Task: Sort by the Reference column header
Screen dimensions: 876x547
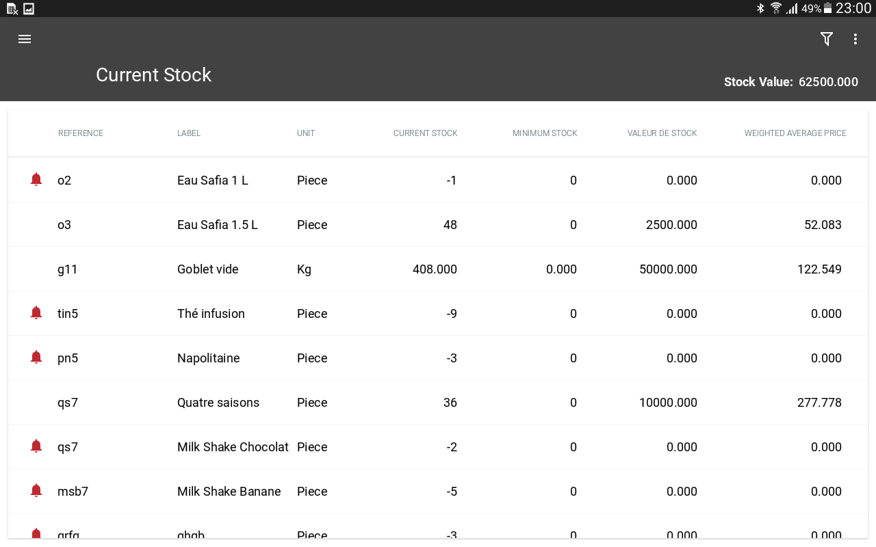Action: click(x=81, y=133)
